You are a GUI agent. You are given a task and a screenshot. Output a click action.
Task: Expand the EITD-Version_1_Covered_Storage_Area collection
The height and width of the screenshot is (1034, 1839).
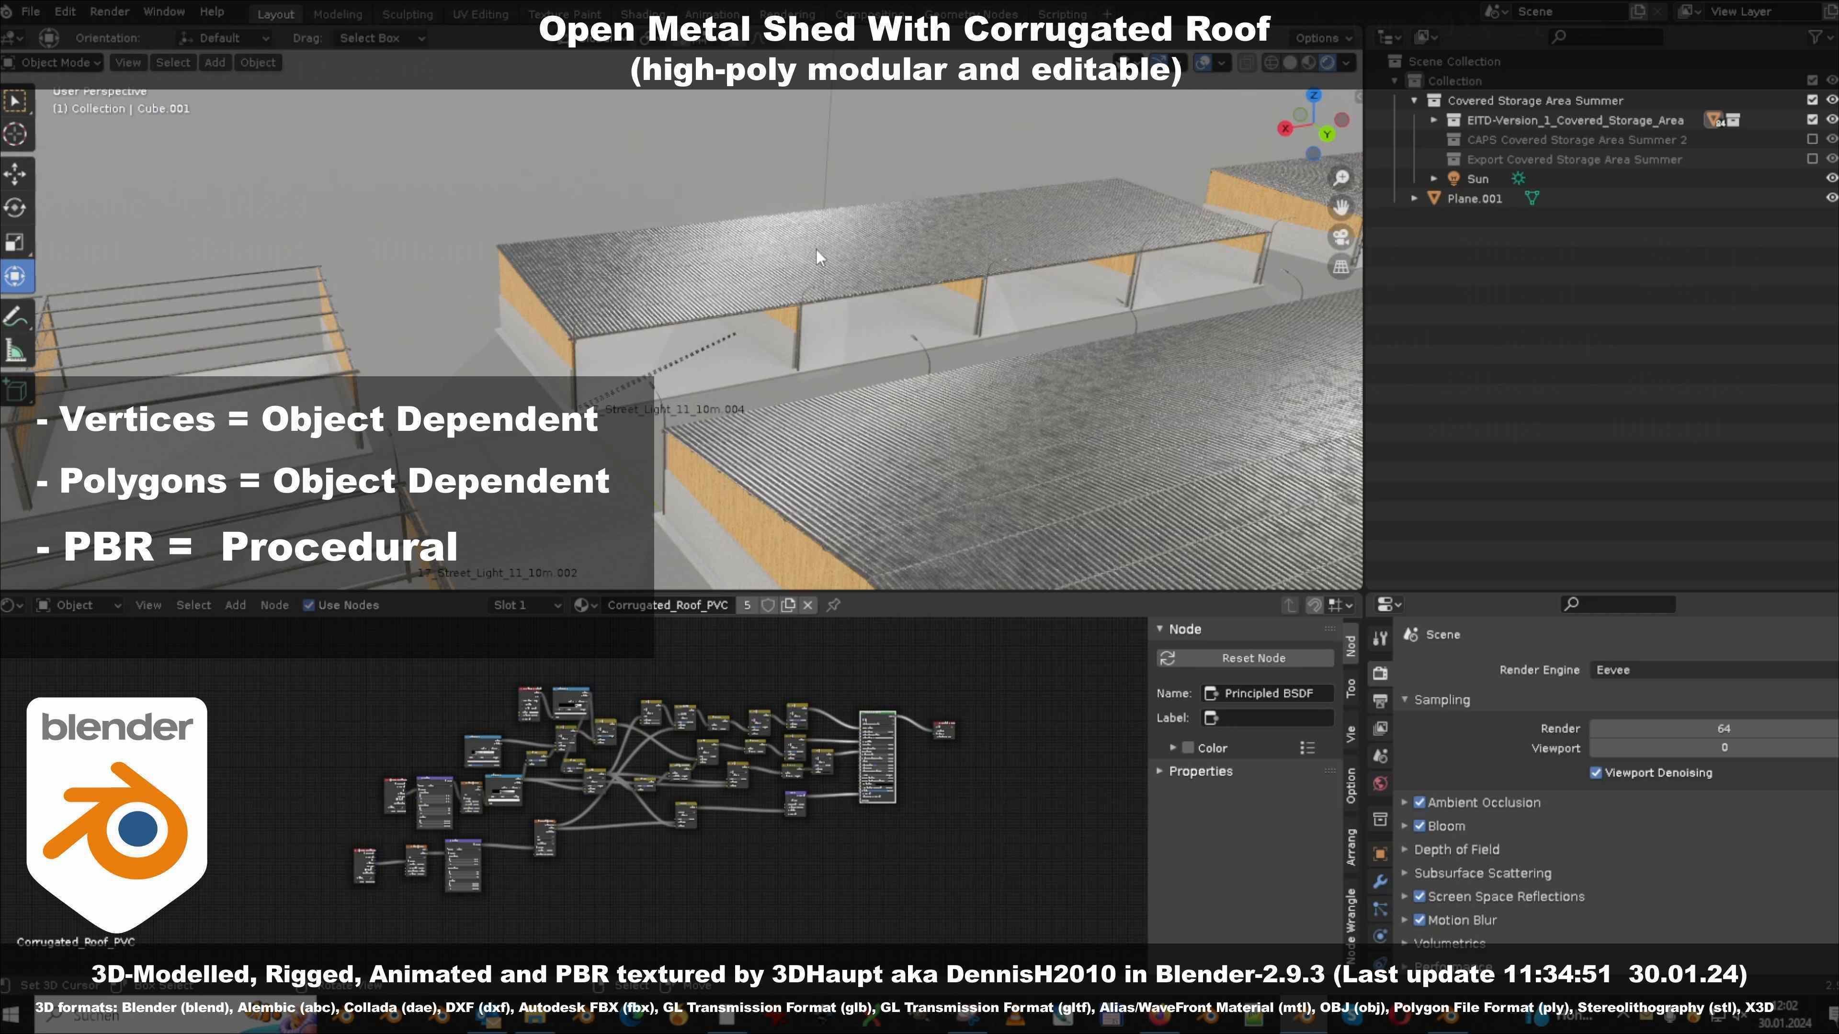1433,120
